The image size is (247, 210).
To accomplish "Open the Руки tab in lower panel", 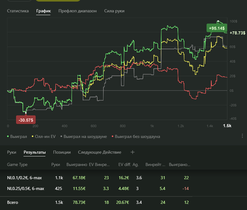I will pyautogui.click(x=12, y=152).
